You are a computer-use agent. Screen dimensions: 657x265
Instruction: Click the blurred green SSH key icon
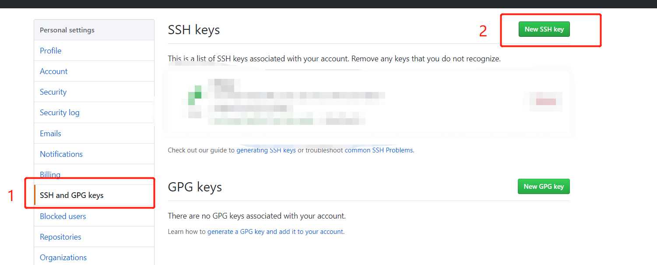pyautogui.click(x=195, y=96)
